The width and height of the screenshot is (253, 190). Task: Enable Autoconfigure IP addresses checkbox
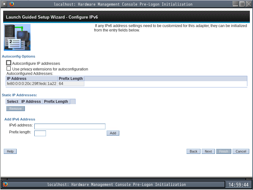point(8,63)
